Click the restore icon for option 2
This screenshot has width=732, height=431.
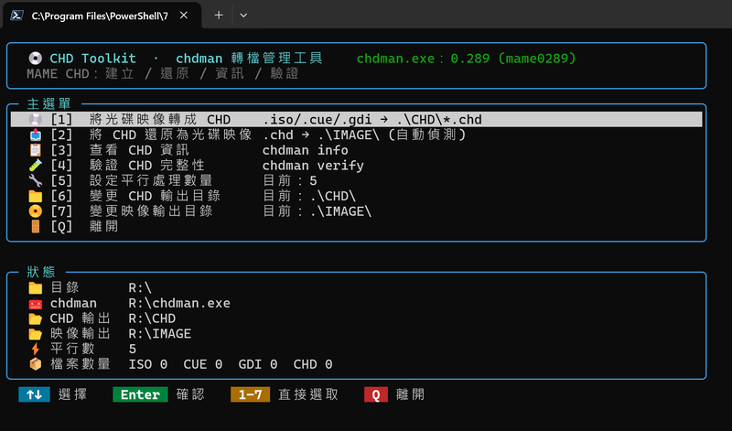[35, 135]
